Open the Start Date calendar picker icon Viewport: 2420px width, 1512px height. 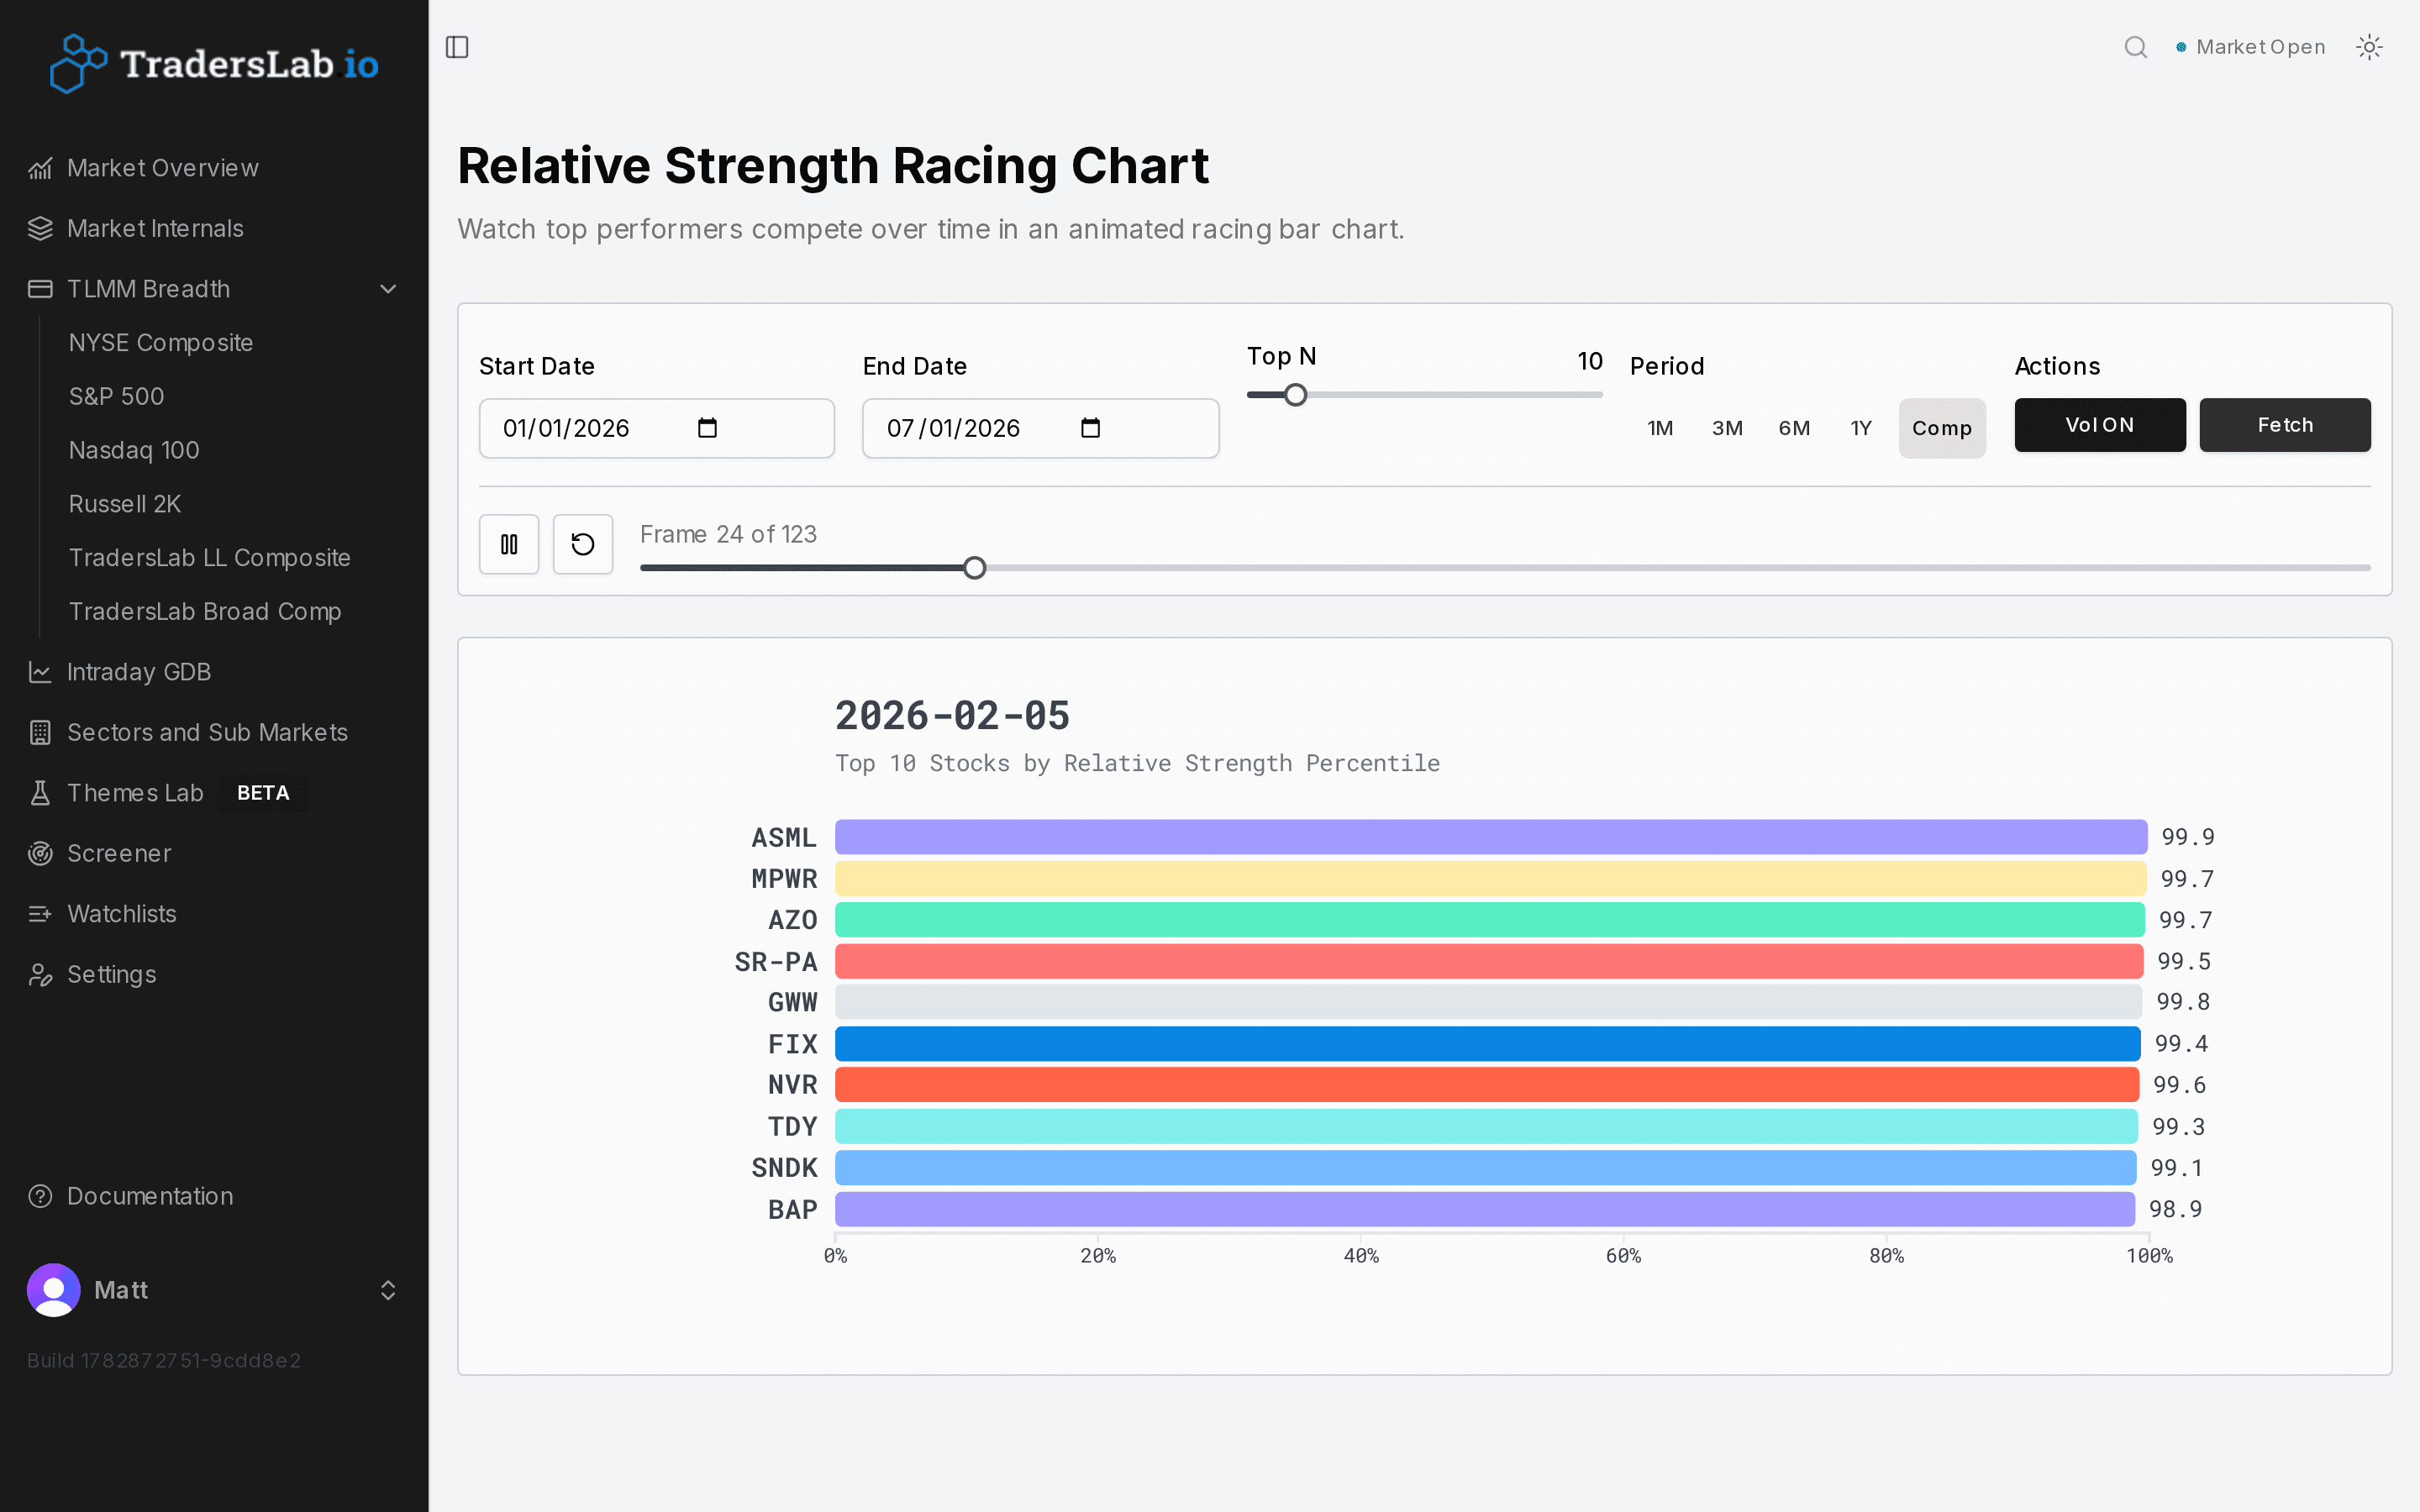point(707,428)
